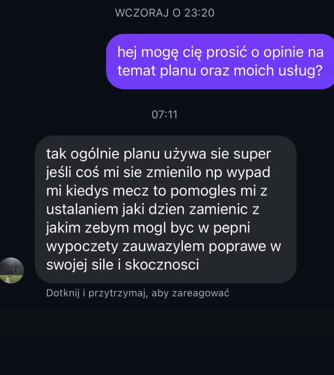Viewport: 334px width, 375px height.
Task: Click the word 'zamienic' in the reply
Action: [219, 209]
